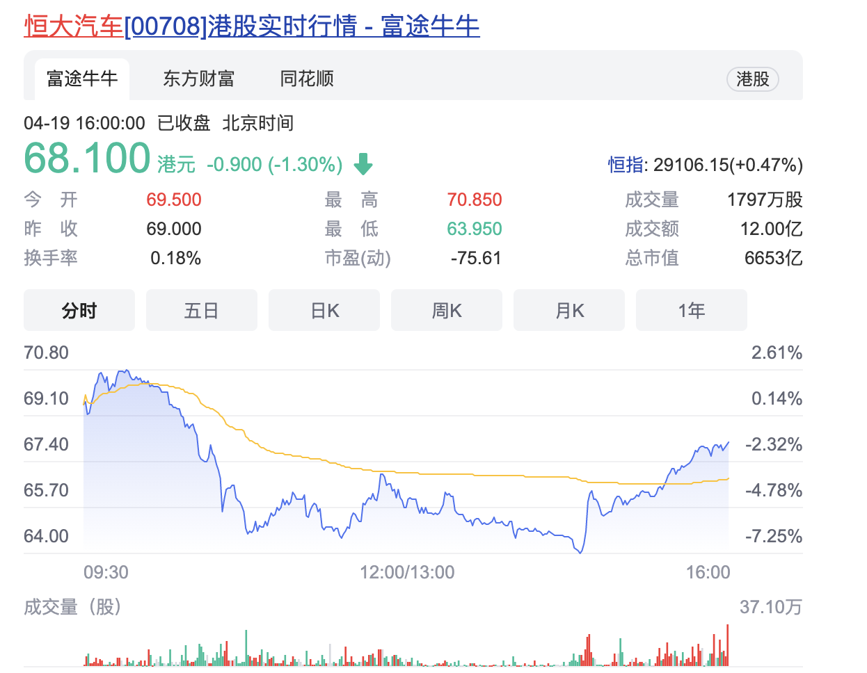Click the timestamp 04-19 16:00:00

tap(84, 124)
